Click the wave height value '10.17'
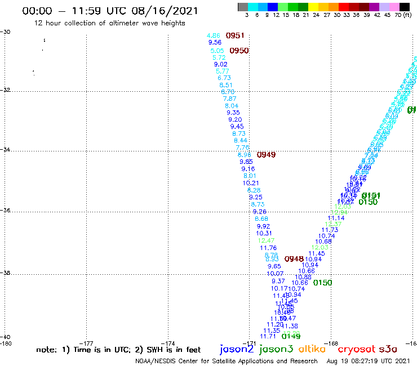This screenshot has width=417, height=366. coord(280,288)
